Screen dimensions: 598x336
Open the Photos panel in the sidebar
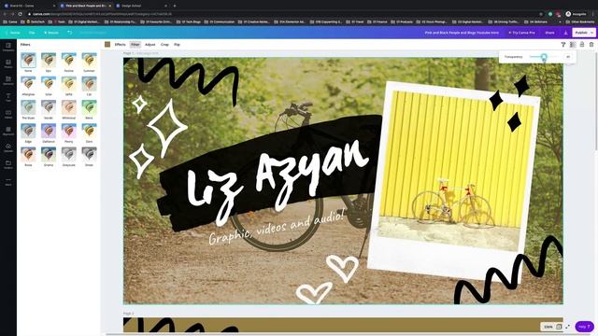click(8, 63)
